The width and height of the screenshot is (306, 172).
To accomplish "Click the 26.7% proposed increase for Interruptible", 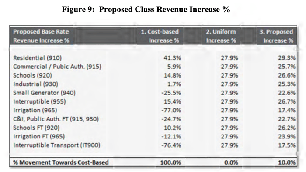I will 287,101.
